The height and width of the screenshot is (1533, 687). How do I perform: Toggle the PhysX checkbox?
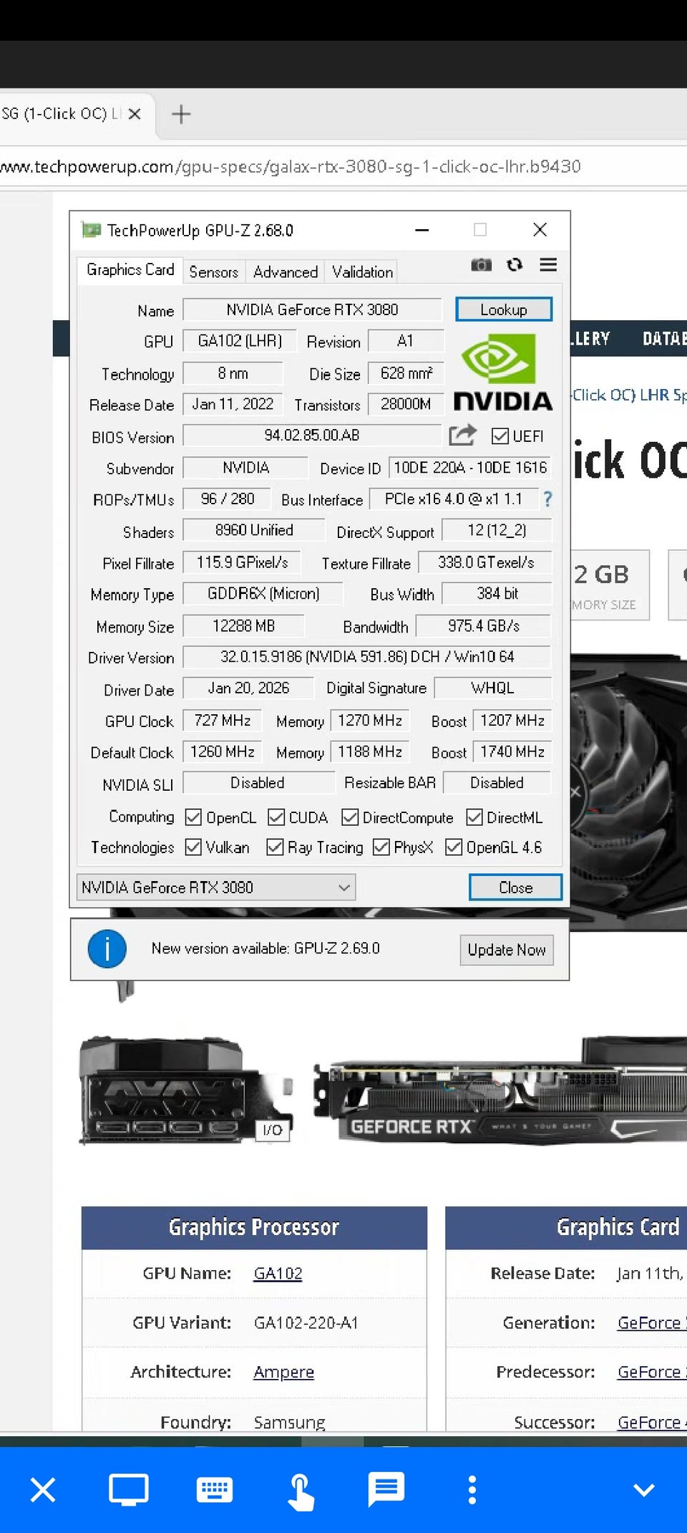point(381,847)
